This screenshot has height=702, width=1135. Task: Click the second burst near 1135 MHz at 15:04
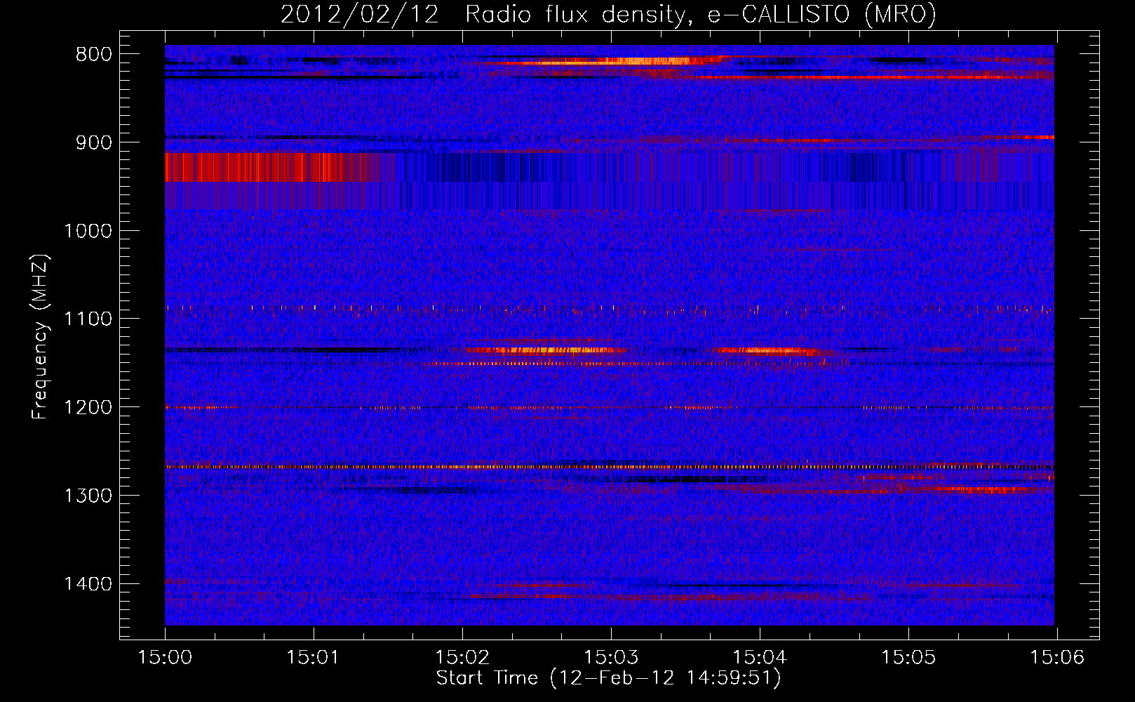765,350
